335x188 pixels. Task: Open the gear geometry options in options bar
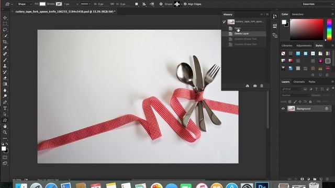point(161,4)
